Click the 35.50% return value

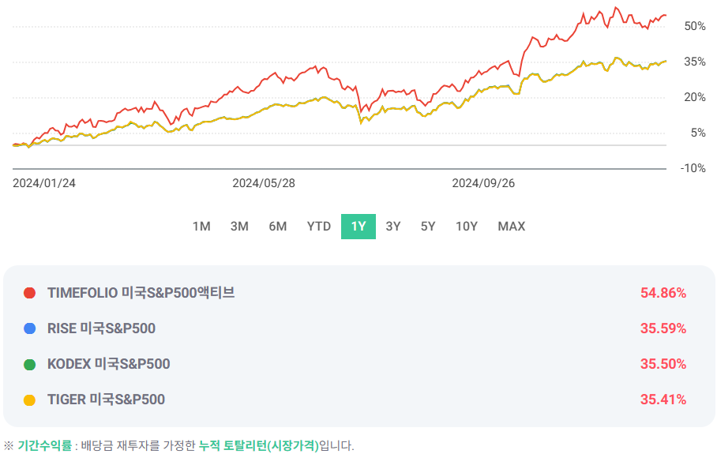point(663,364)
